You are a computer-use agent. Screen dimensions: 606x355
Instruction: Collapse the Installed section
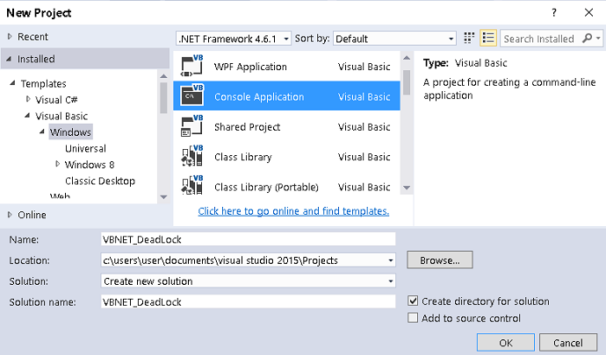click(9, 59)
